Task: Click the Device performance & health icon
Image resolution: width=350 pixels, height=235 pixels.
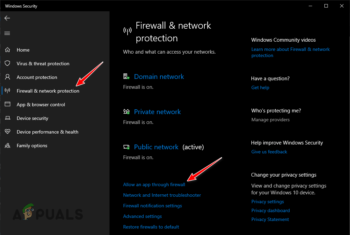Action: tap(7, 132)
